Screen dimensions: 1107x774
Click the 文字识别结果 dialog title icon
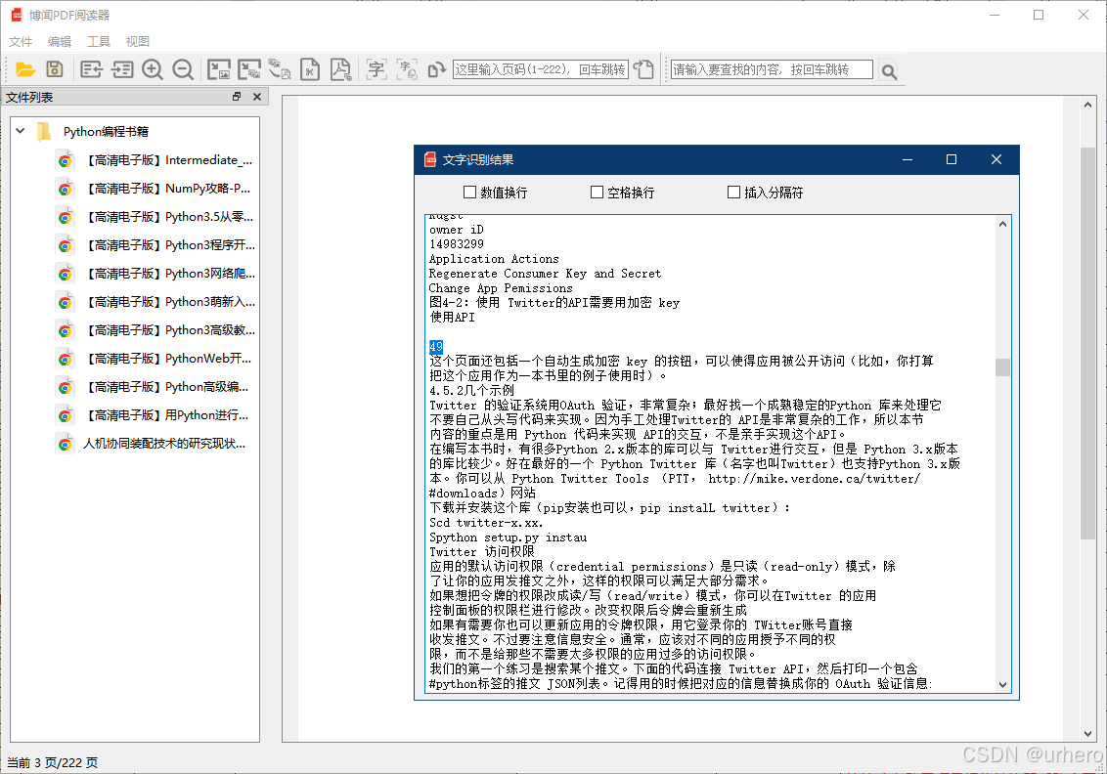[x=430, y=159]
